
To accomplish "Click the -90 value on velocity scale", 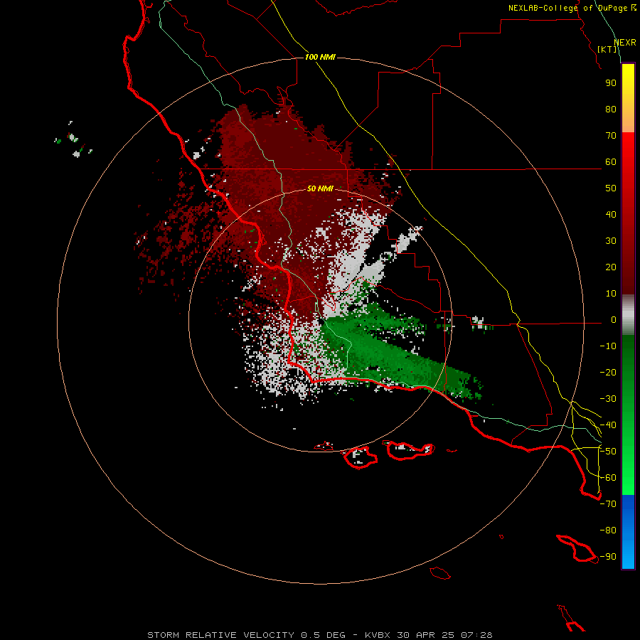I will click(x=608, y=557).
